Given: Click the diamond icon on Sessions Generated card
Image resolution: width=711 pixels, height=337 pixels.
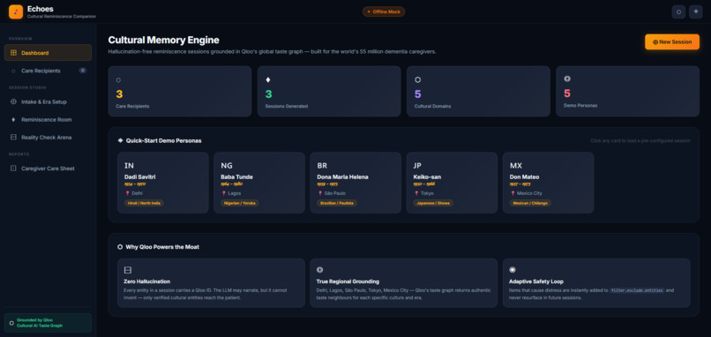Looking at the screenshot, I should tap(268, 79).
